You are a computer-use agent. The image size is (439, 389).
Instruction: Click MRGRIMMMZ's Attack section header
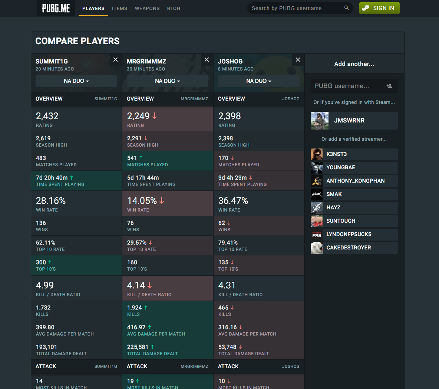168,367
